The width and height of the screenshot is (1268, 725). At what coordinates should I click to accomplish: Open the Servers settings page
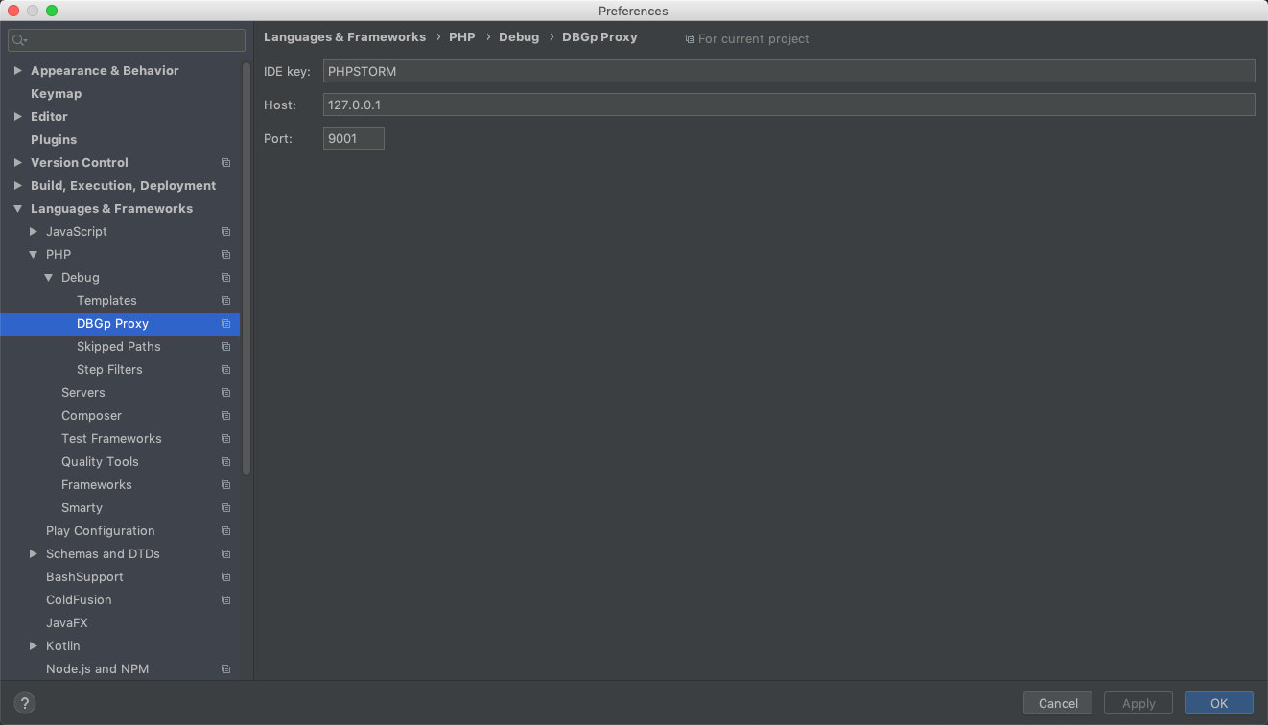coord(83,393)
